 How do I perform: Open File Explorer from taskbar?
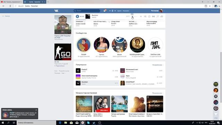click(x=66, y=123)
